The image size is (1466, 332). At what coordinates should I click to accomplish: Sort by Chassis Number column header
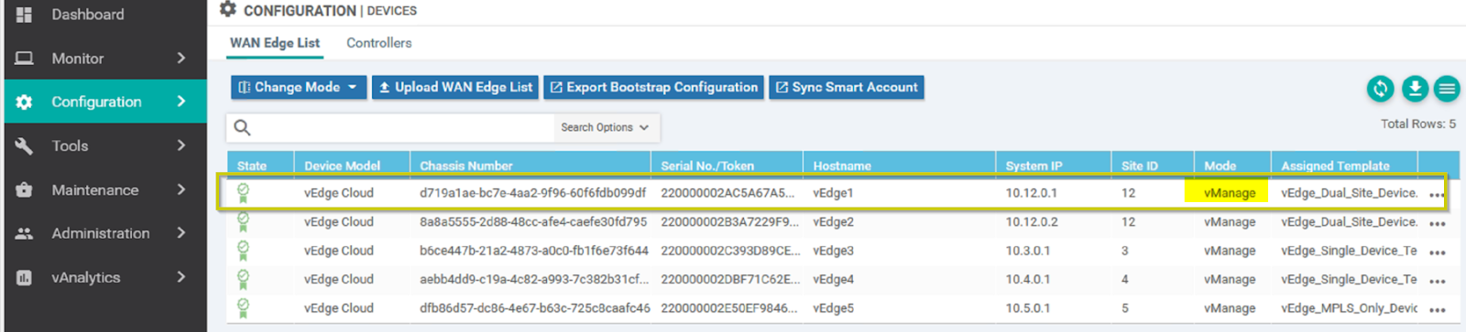click(465, 166)
